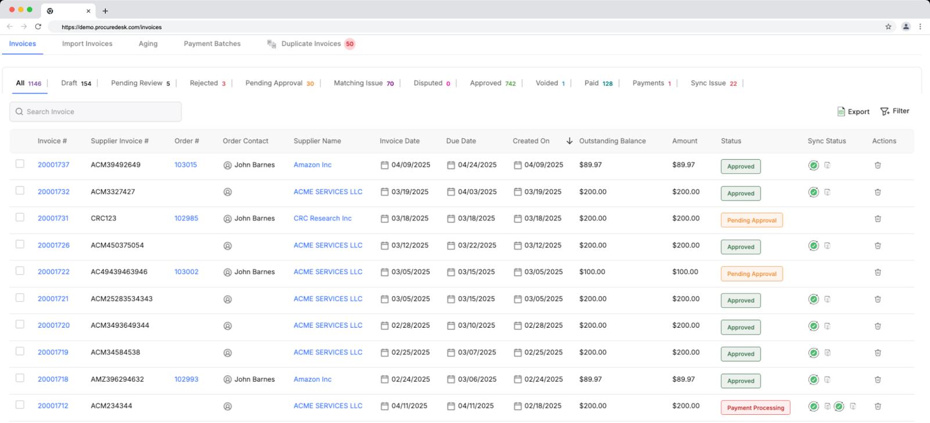This screenshot has width=930, height=423.
Task: Open a new browser tab
Action: [x=105, y=11]
